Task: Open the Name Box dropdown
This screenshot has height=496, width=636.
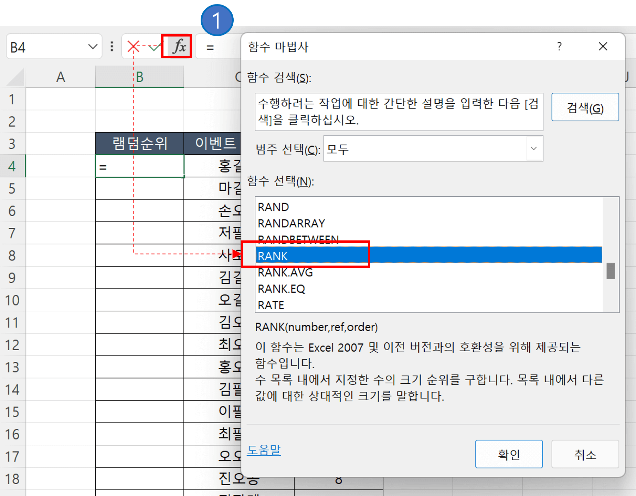Action: (x=92, y=46)
